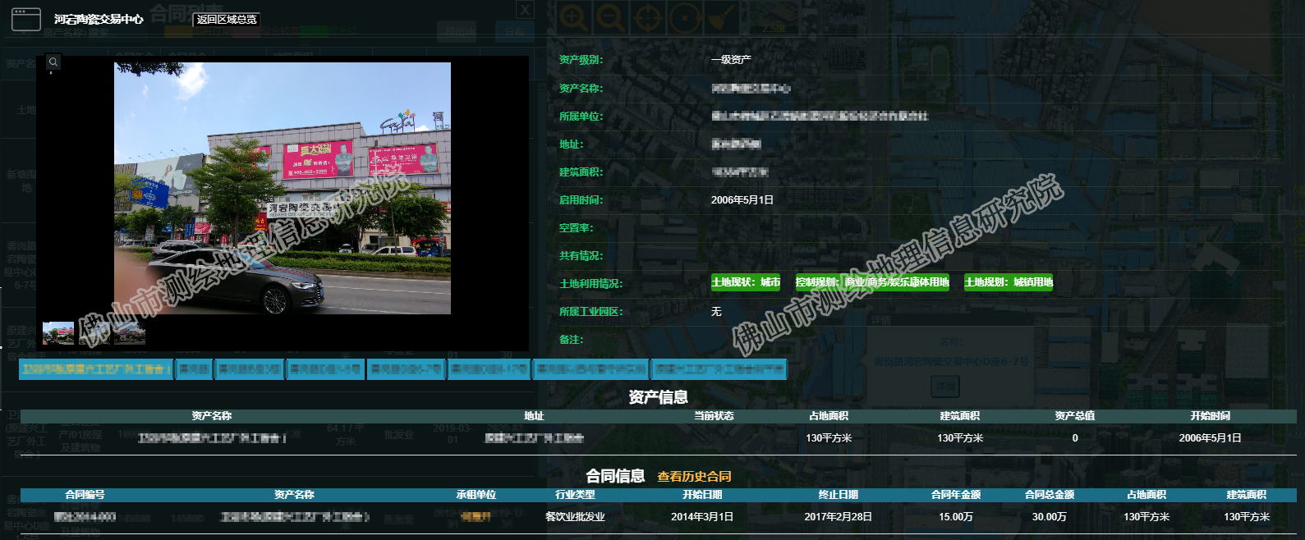Click the 开始日期 column header
This screenshot has width=1305, height=540.
coord(702,495)
